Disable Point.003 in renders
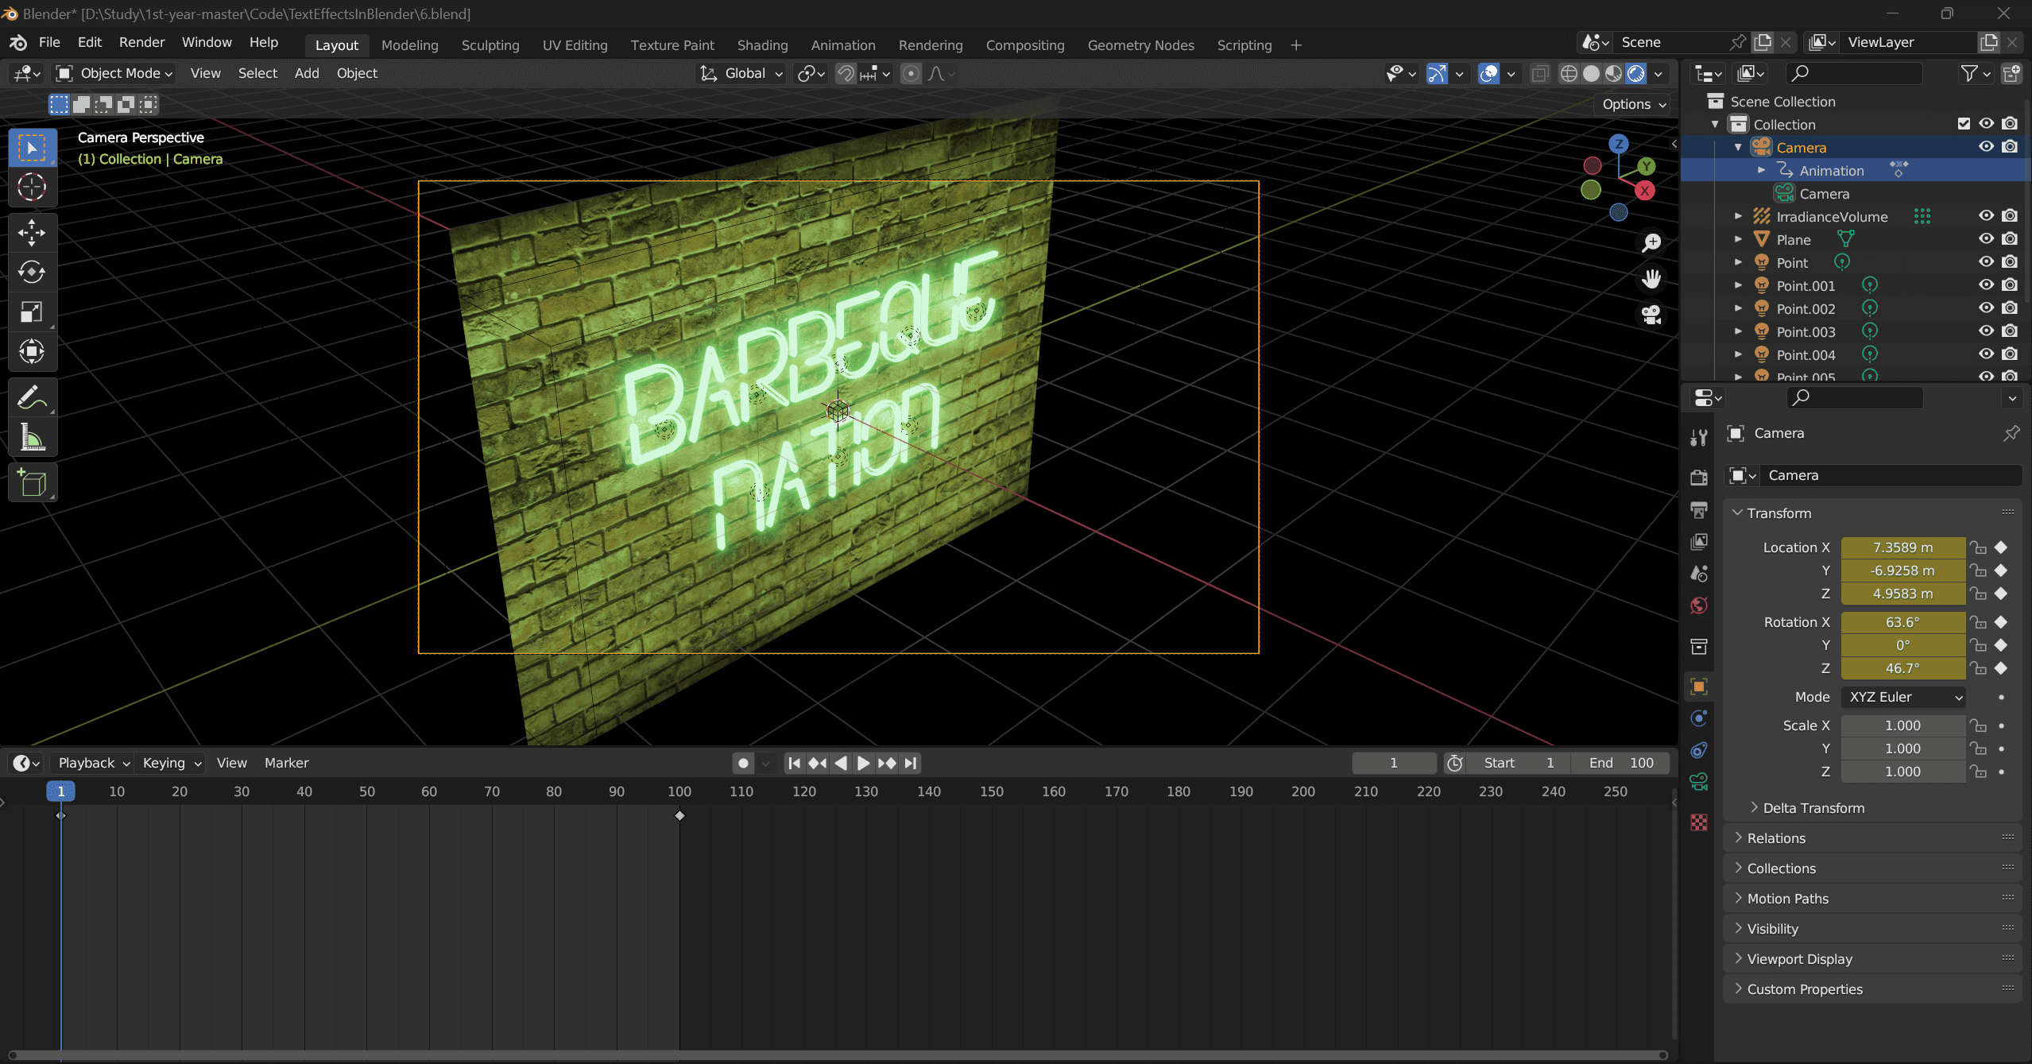Screen dimensions: 2032x1064 2010,331
